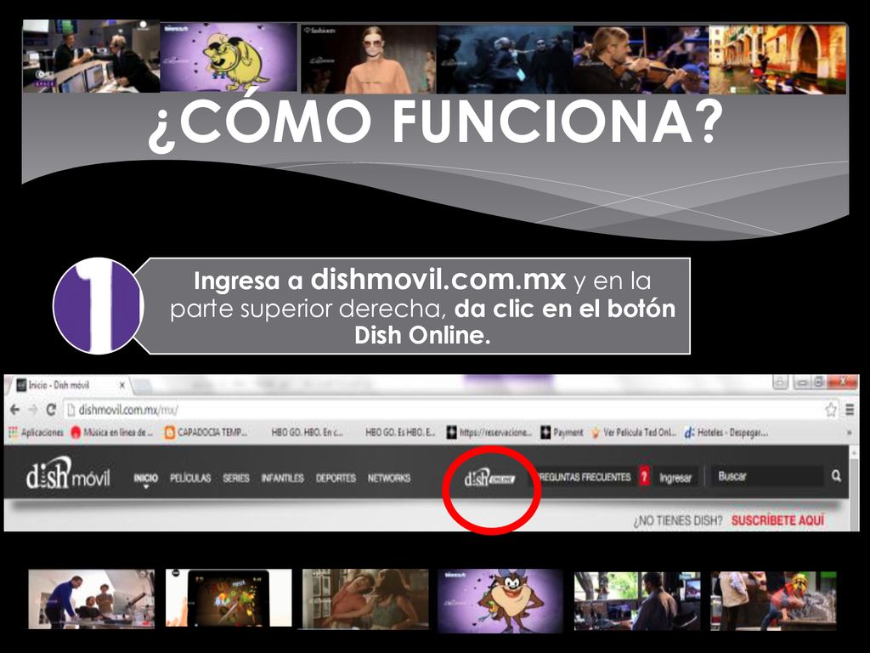Click the browser forward arrow

coord(33,410)
